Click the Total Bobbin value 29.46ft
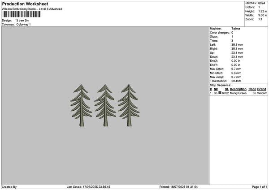 point(236,81)
